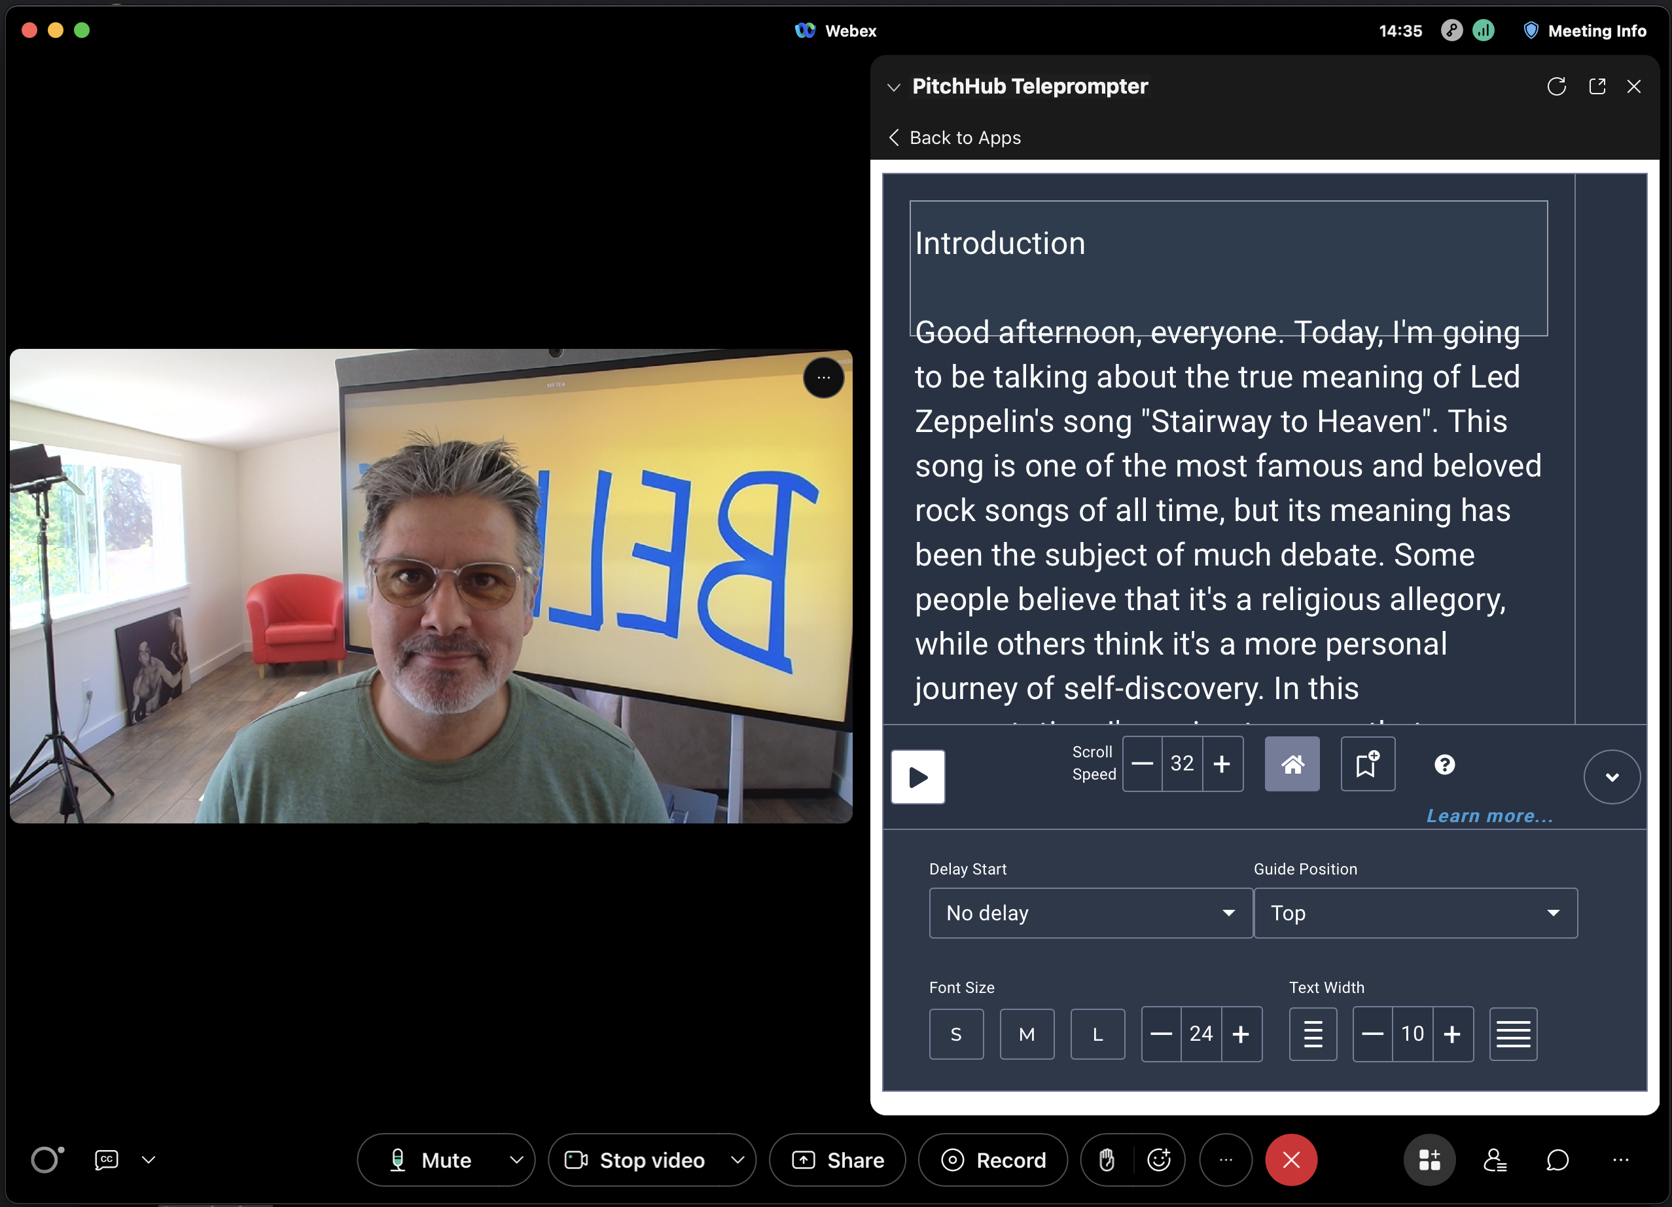Open the Guide Position dropdown
The width and height of the screenshot is (1672, 1207).
(x=1415, y=912)
